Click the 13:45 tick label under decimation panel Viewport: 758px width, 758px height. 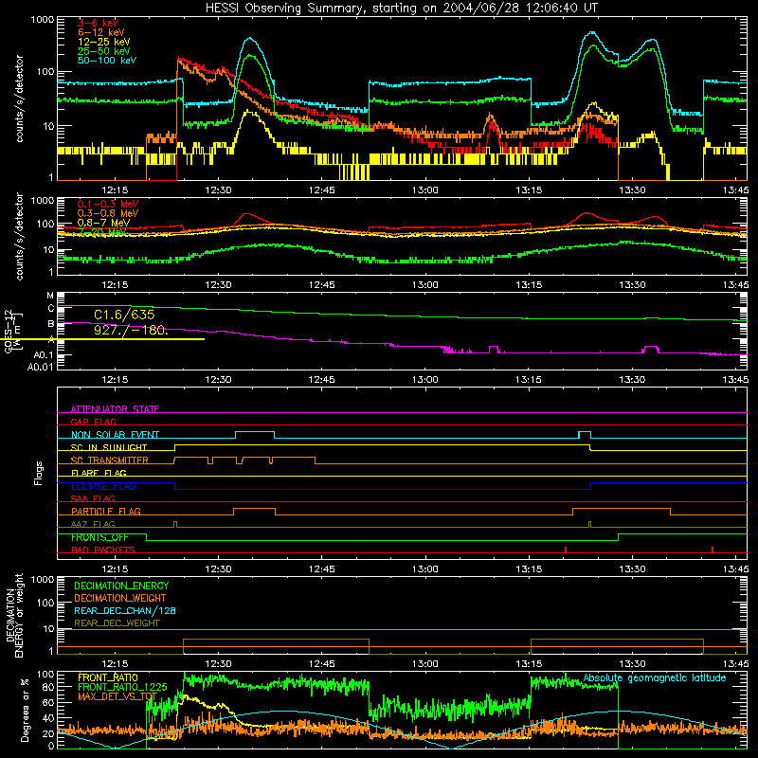tap(736, 664)
